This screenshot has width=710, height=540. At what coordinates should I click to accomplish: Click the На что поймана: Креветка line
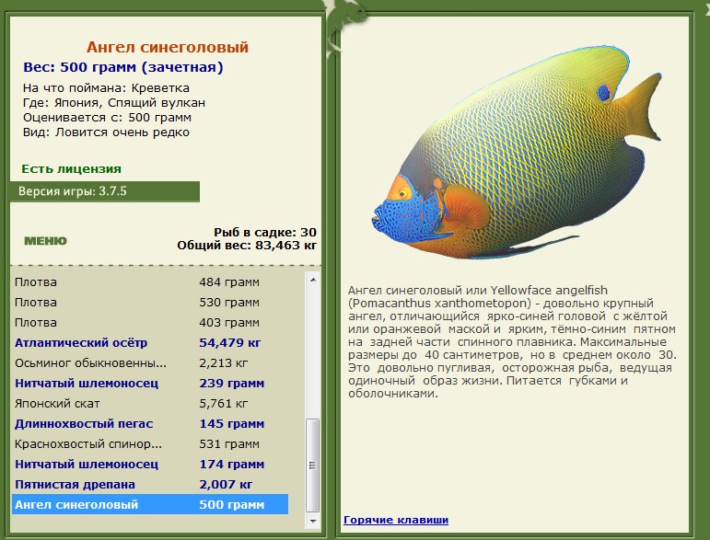point(107,87)
